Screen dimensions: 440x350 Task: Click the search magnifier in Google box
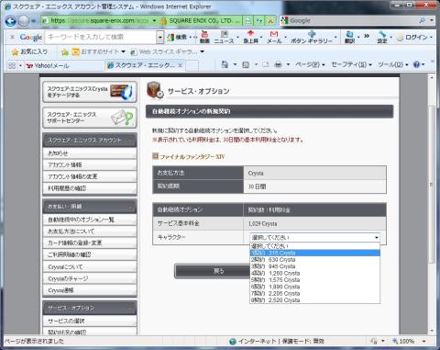pos(423,20)
